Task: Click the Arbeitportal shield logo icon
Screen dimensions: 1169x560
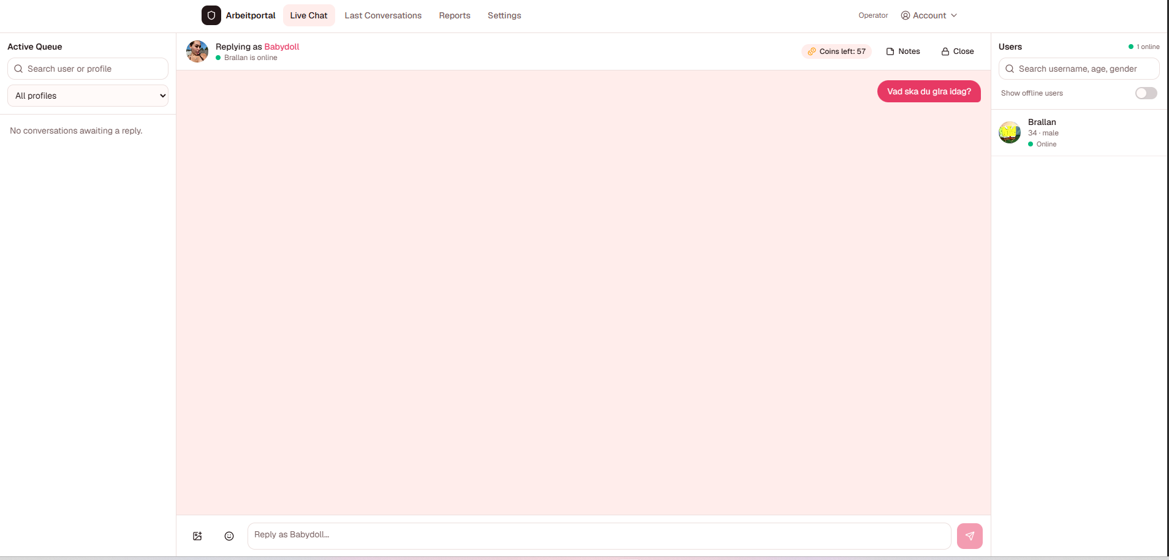Action: [x=211, y=15]
